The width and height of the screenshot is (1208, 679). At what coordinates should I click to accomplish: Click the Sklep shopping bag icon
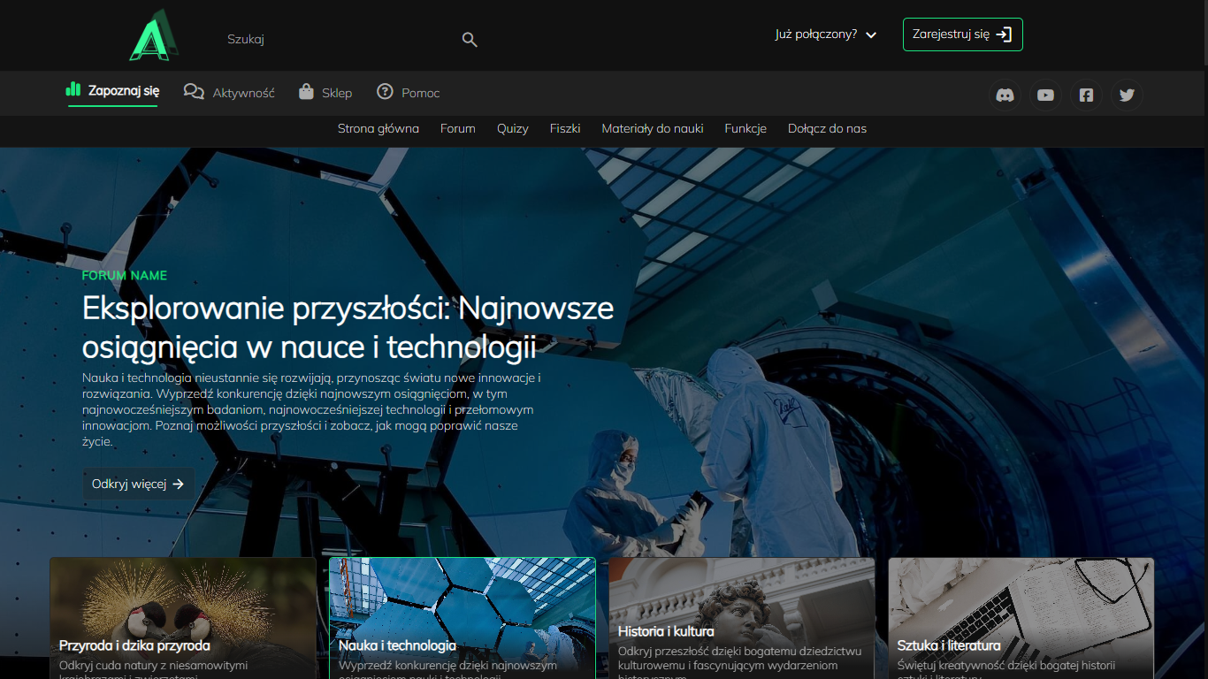click(x=306, y=92)
